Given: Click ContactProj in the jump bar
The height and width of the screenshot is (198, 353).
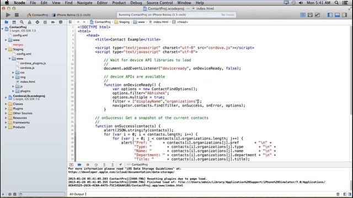Looking at the screenshot, I should (100, 22).
